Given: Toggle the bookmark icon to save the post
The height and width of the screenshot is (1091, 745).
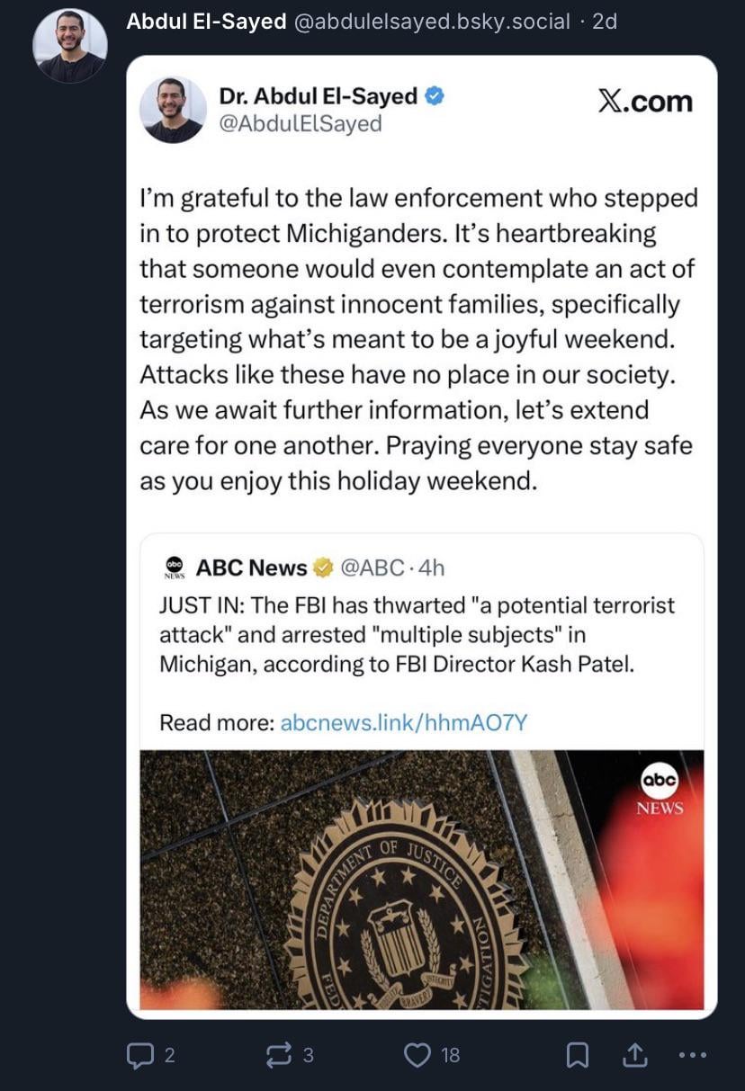Looking at the screenshot, I should coord(578,1054).
